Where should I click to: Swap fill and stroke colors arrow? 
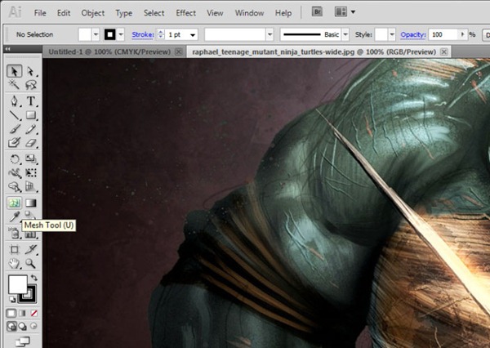click(x=33, y=278)
